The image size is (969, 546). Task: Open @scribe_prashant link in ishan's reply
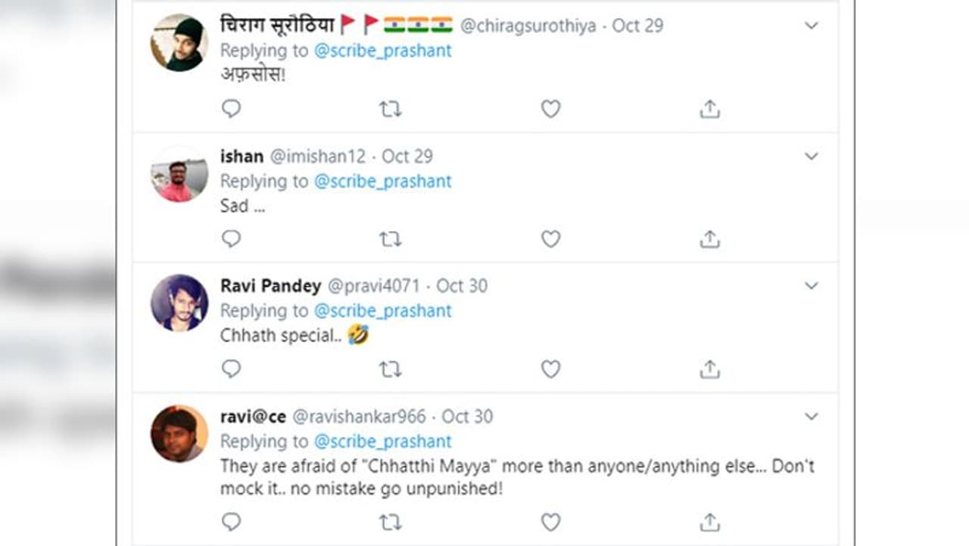coord(382,181)
